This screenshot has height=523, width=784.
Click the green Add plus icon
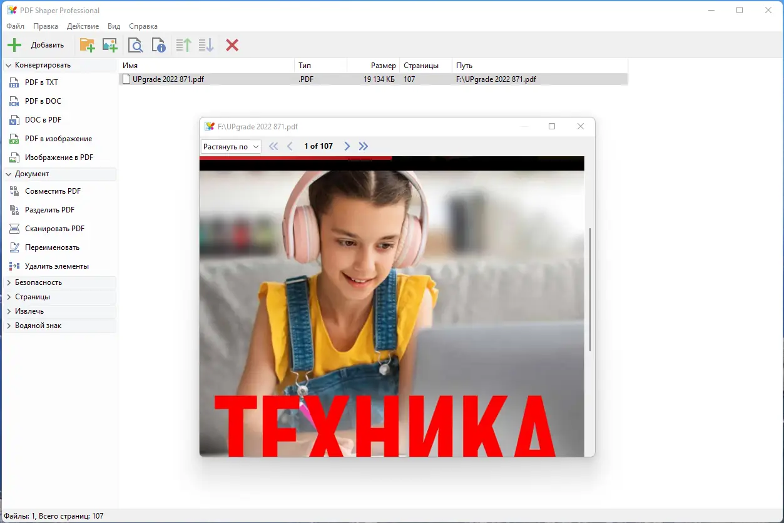pos(14,44)
